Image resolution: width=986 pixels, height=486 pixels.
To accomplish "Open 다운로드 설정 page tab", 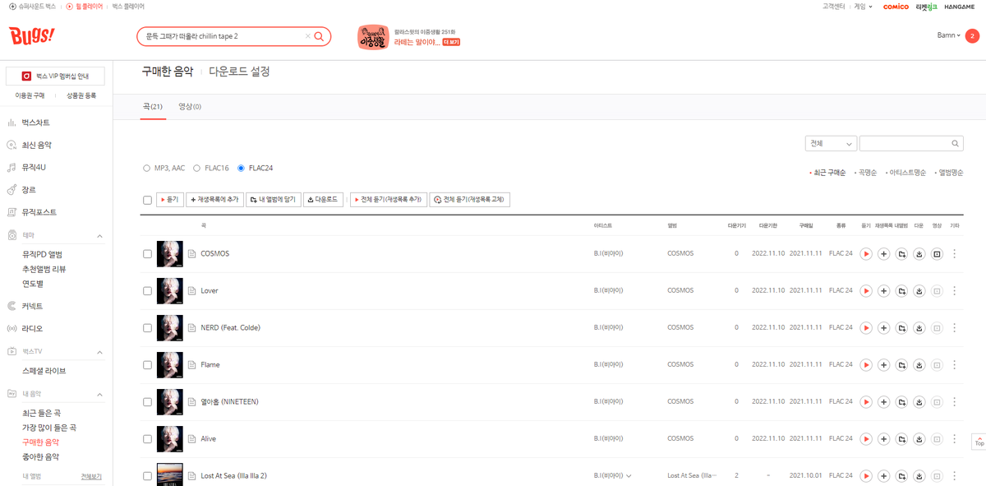I will [x=239, y=72].
